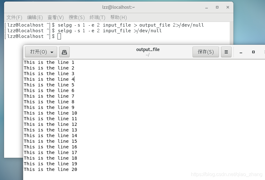Click text 'This is the line 12'

[x=50, y=124]
